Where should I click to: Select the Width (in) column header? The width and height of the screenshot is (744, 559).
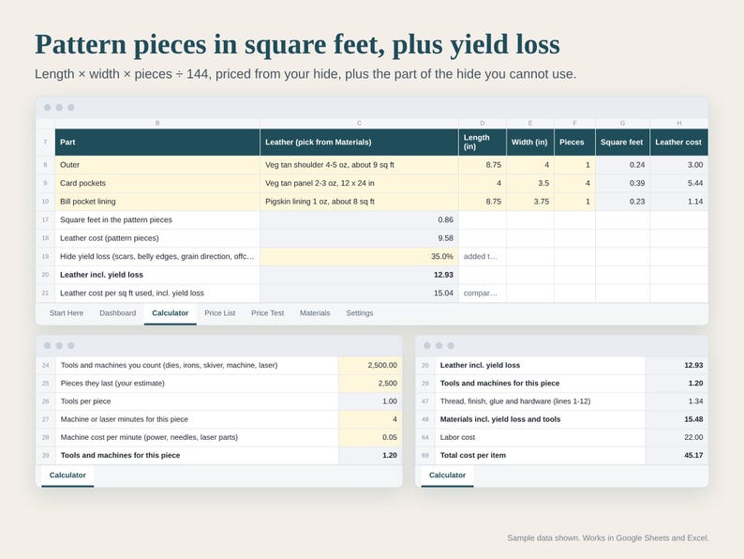coord(530,142)
